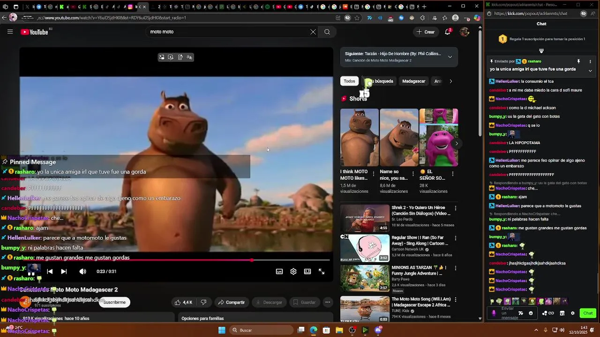Open the YouTube hamburger guide menu
This screenshot has width=600, height=337.
pyautogui.click(x=10, y=32)
